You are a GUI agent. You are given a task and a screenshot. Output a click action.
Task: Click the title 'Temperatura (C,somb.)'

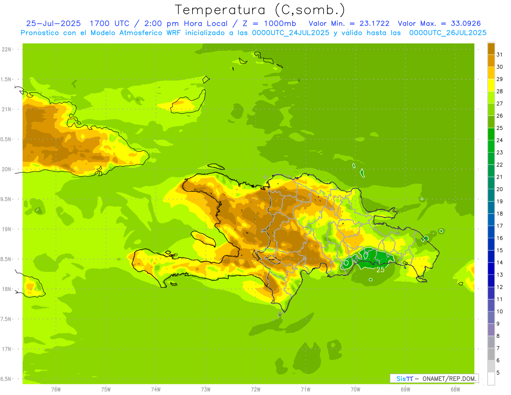coord(260,9)
